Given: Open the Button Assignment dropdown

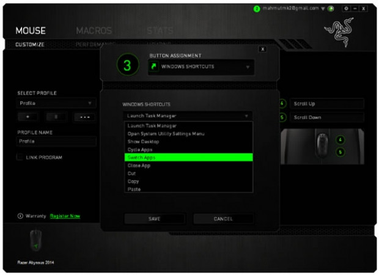Looking at the screenshot, I should pos(201,67).
